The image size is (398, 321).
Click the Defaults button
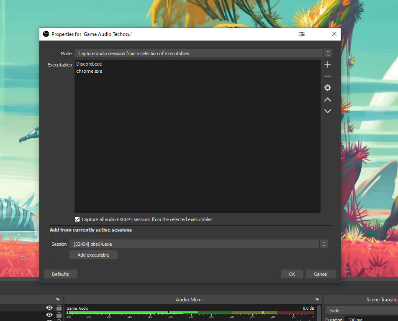pos(60,274)
